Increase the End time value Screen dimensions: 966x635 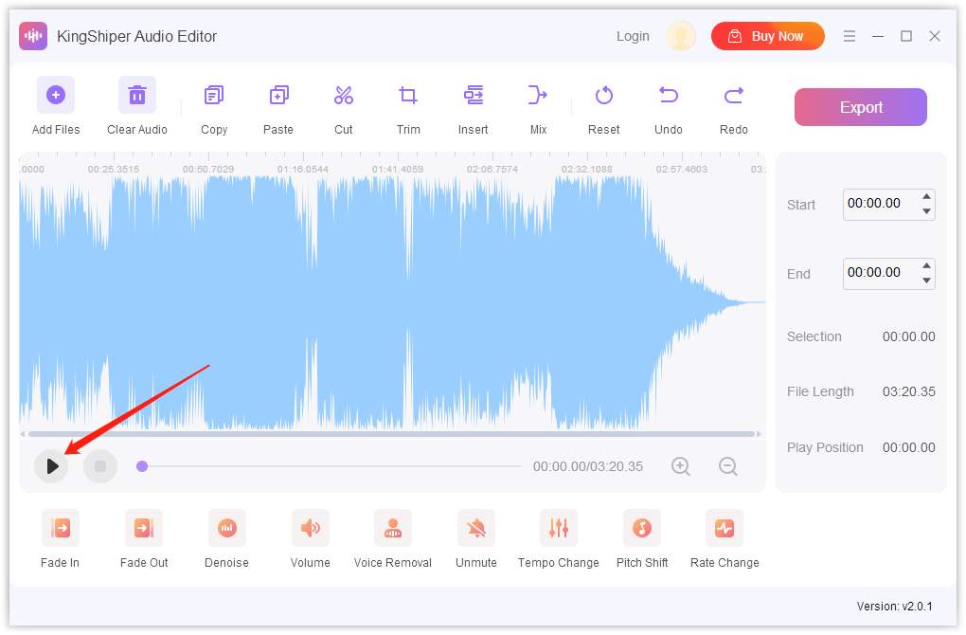[926, 265]
